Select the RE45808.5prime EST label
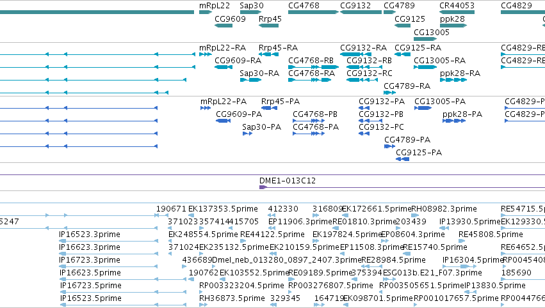545x308 pixels. (x=491, y=234)
